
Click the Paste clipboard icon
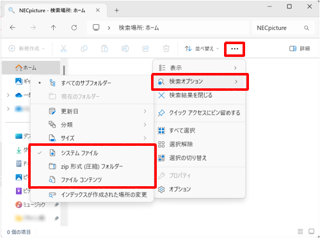(x=104, y=49)
